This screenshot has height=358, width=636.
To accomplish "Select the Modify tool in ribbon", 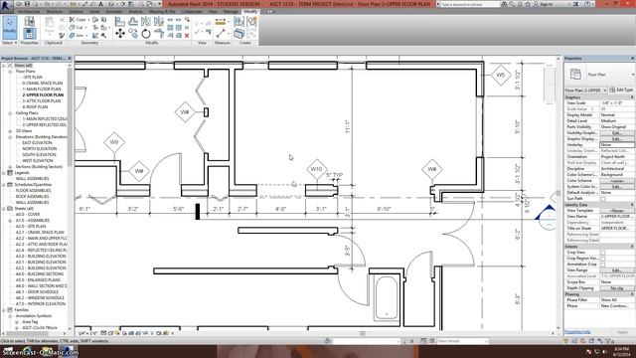I will click(9, 27).
